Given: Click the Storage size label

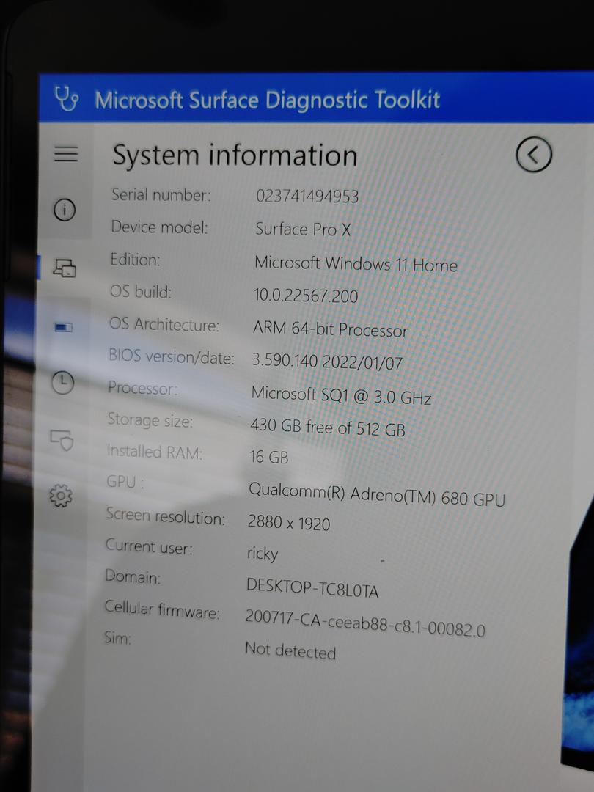Looking at the screenshot, I should point(150,419).
